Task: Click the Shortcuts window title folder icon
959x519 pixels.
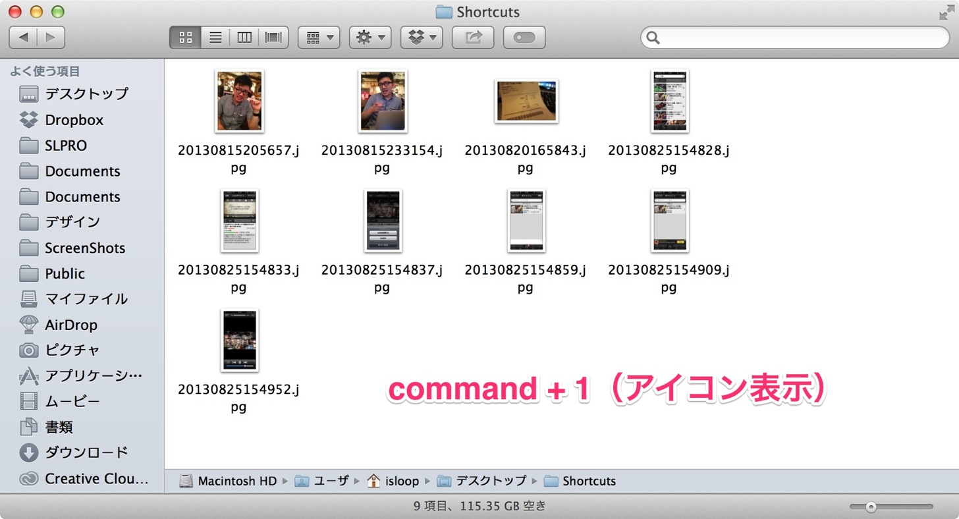Action: pyautogui.click(x=444, y=12)
